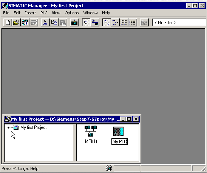Open Accessible Nodes toolbar icon
This screenshot has height=173, width=207.
(25, 23)
